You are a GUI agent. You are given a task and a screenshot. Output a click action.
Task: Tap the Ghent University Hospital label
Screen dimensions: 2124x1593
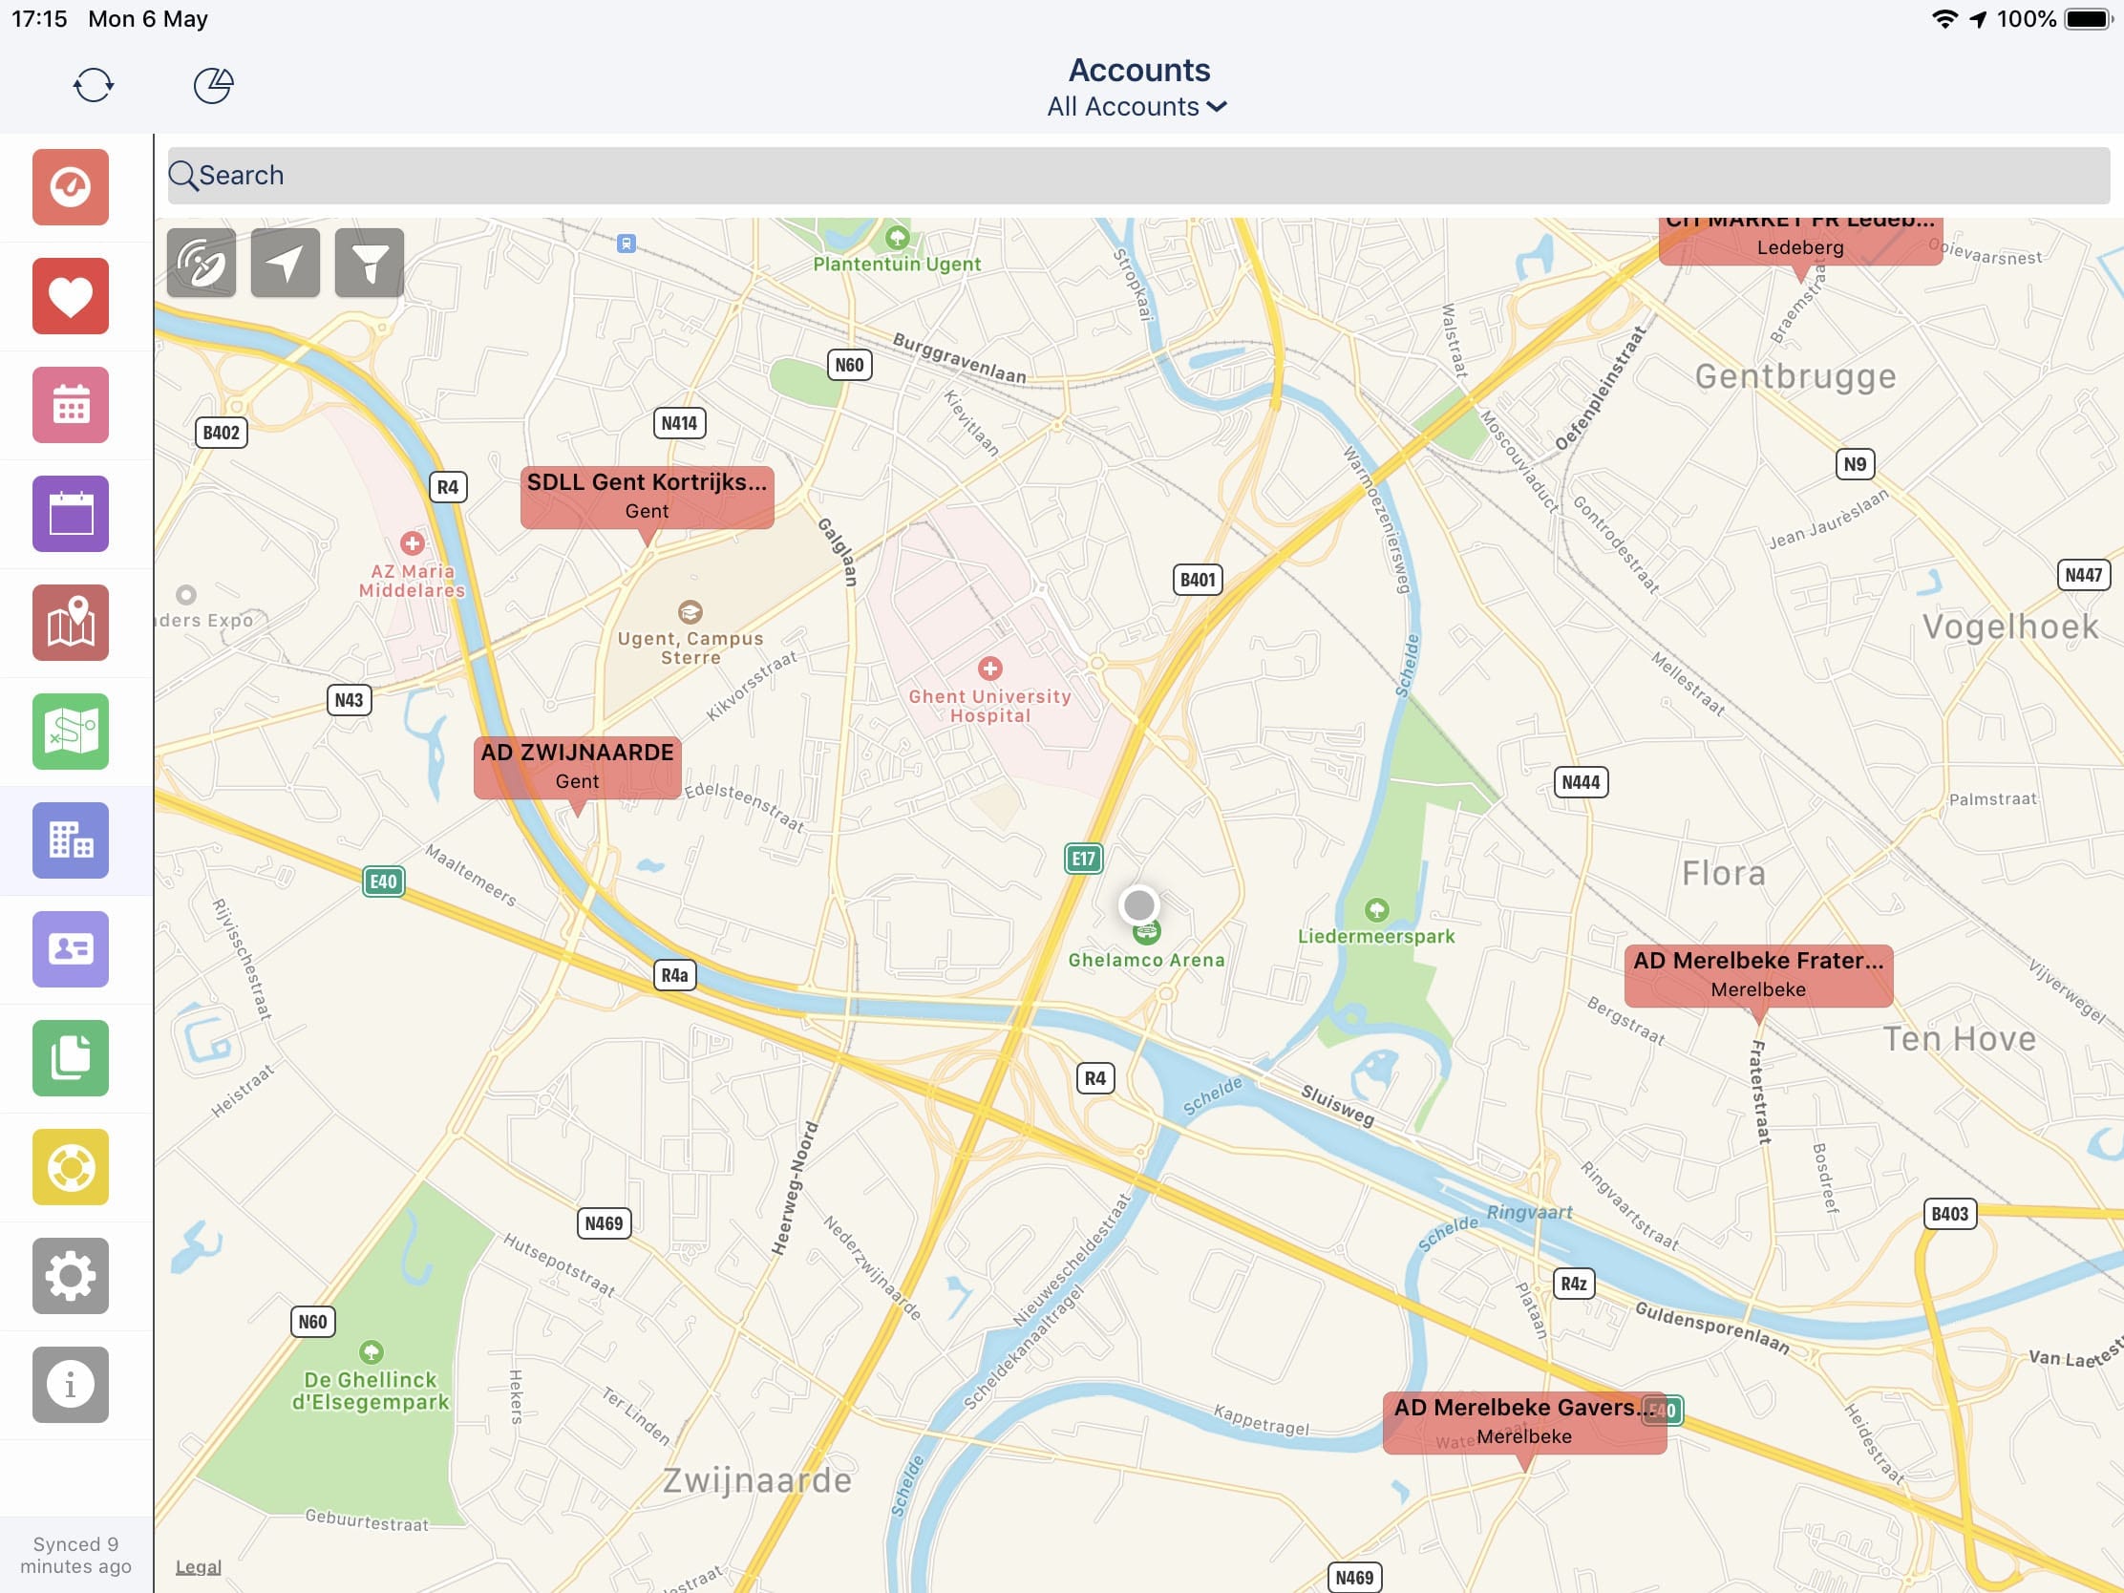(990, 706)
